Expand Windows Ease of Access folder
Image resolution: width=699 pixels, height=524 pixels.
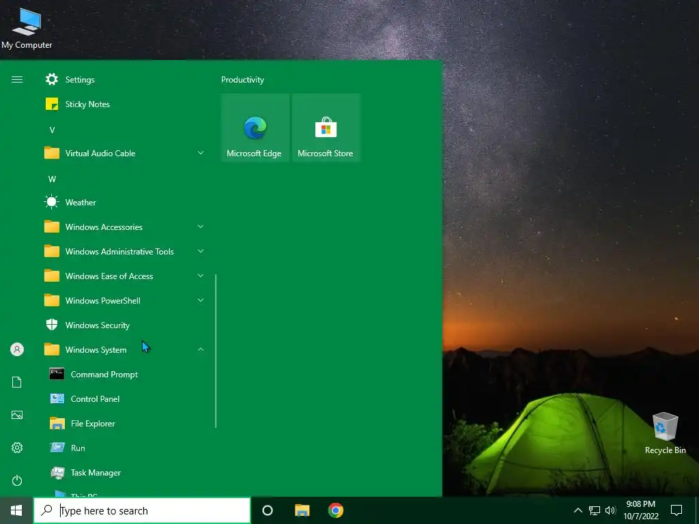tap(124, 276)
